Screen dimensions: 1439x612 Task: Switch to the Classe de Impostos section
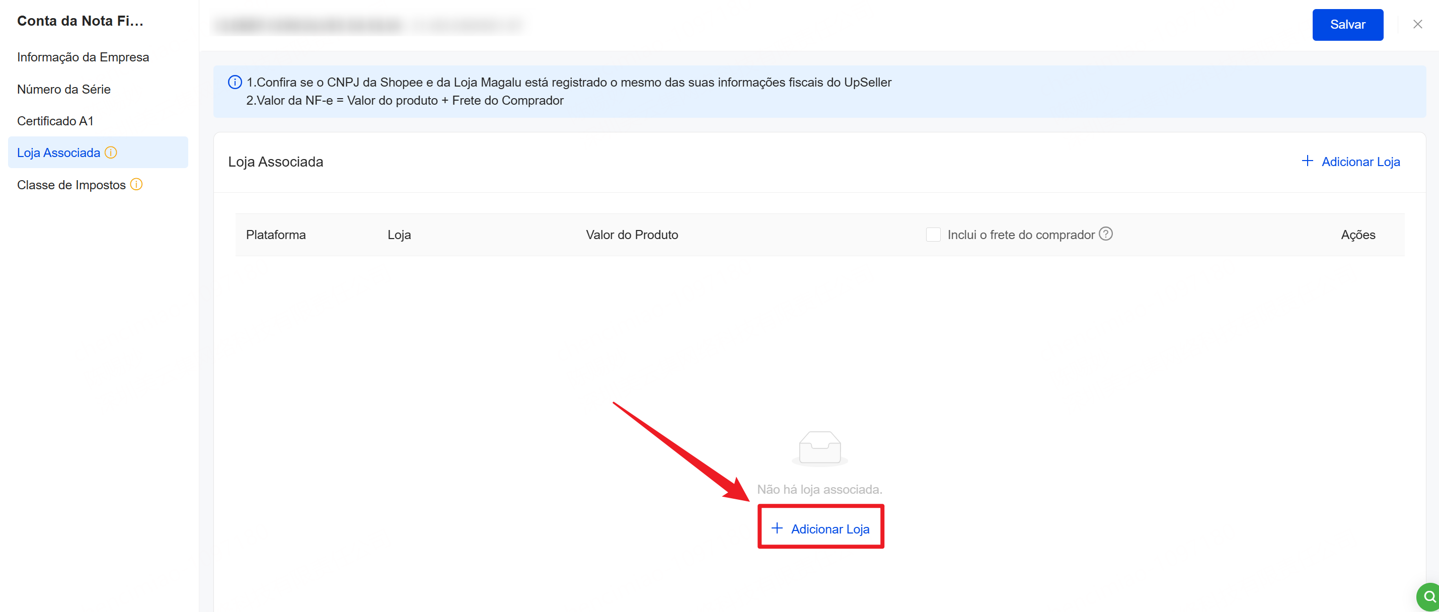[71, 185]
